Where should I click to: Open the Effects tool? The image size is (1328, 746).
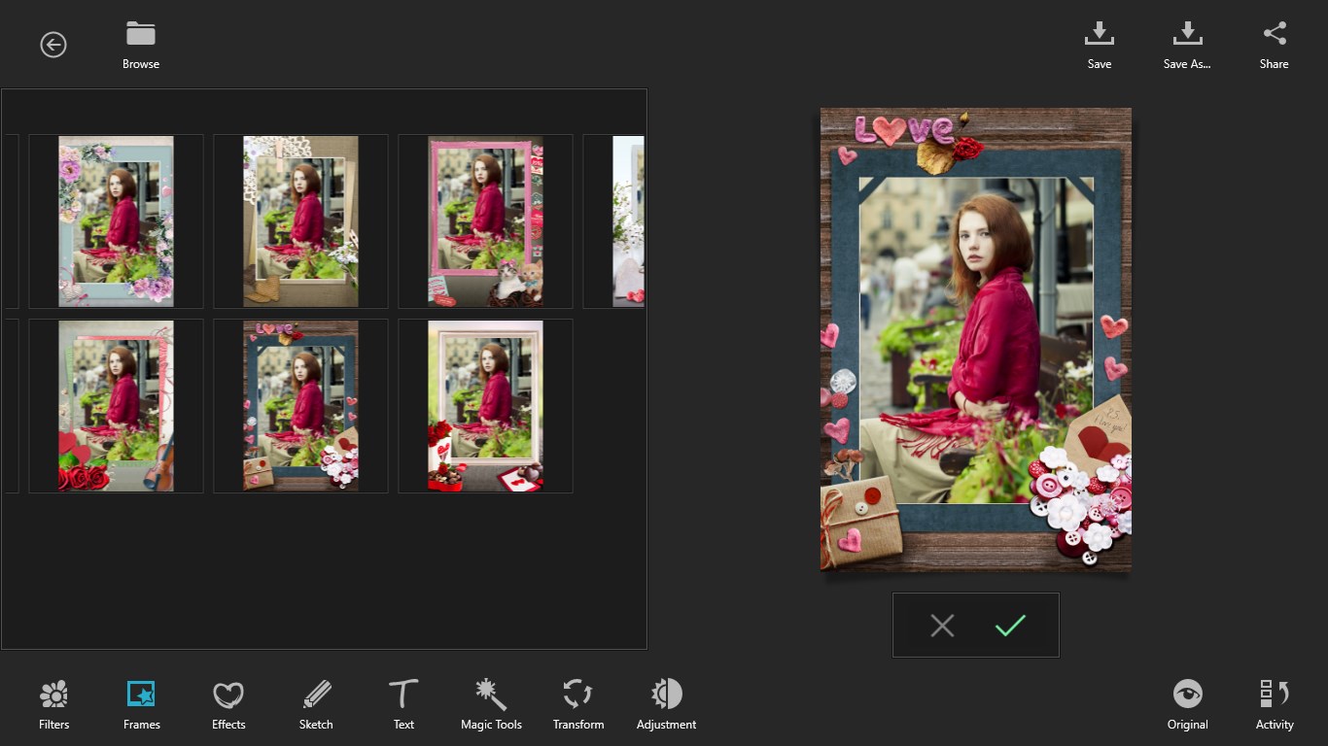pos(228,703)
